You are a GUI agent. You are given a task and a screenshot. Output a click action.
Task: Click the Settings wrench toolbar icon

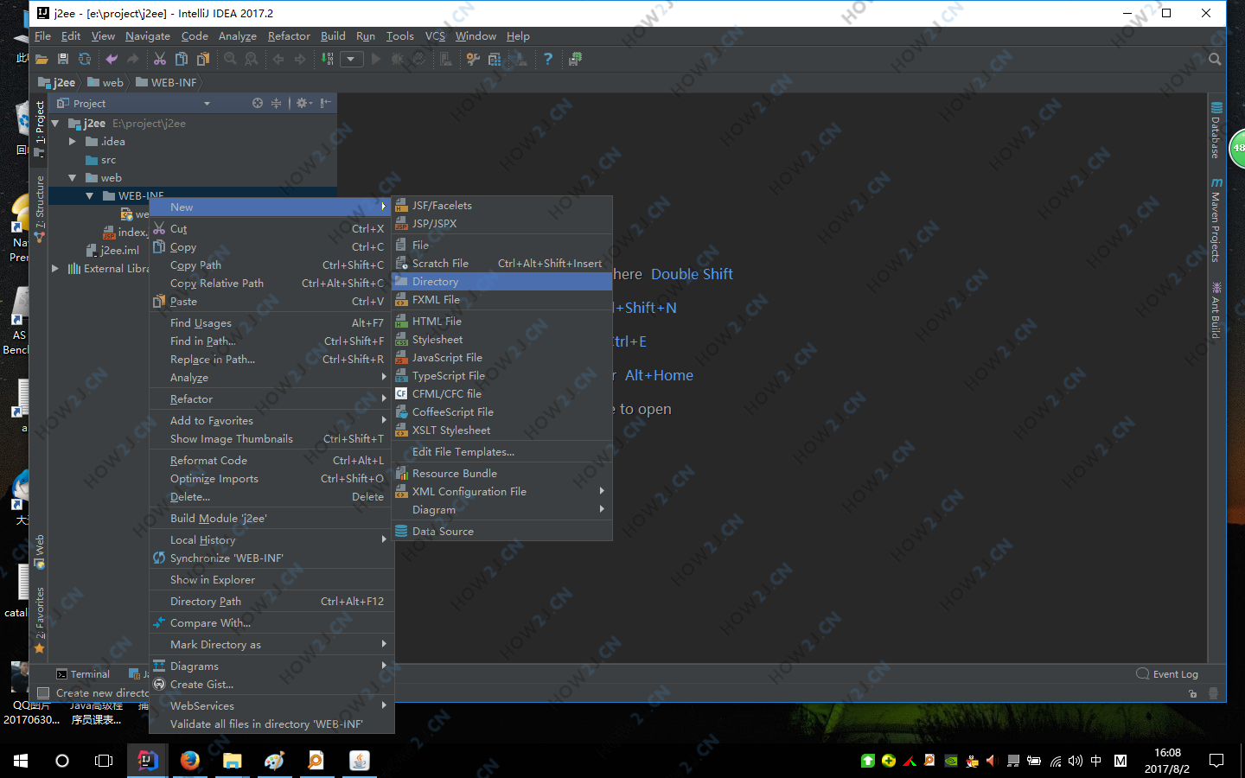click(473, 60)
